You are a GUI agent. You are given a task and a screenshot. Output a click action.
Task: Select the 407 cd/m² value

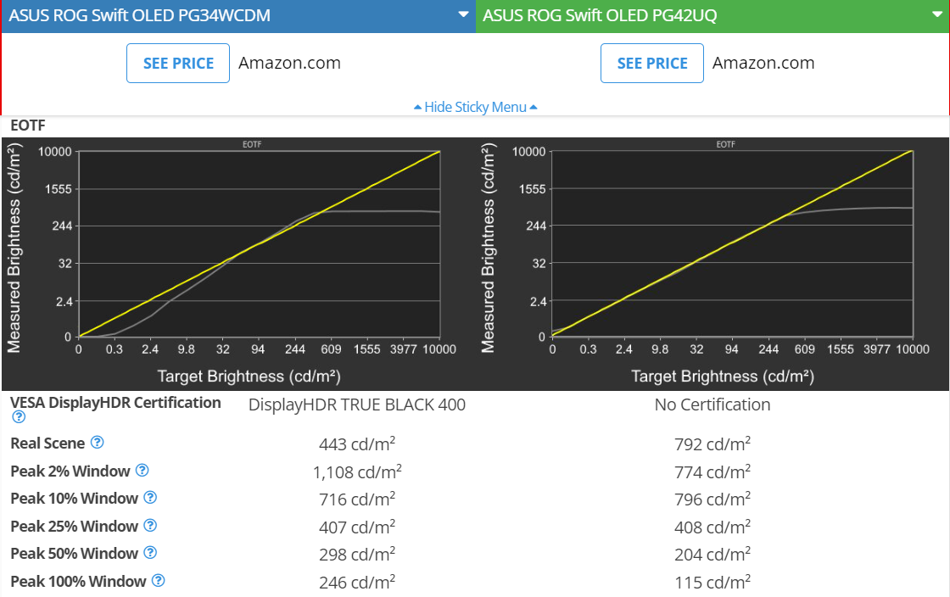coord(357,527)
